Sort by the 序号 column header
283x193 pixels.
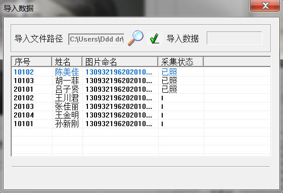(31, 62)
